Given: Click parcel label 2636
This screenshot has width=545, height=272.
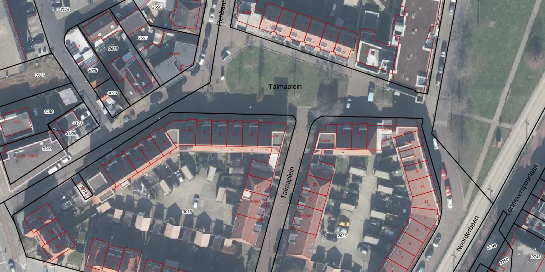Looking at the screenshot, I should (x=342, y=236).
